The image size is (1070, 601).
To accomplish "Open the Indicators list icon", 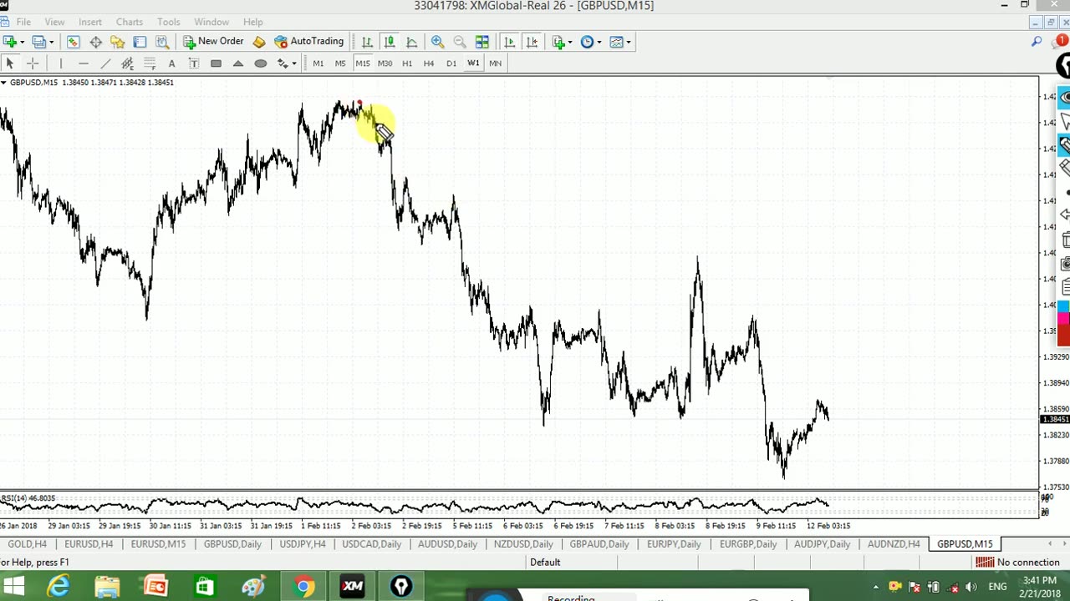I will point(558,42).
